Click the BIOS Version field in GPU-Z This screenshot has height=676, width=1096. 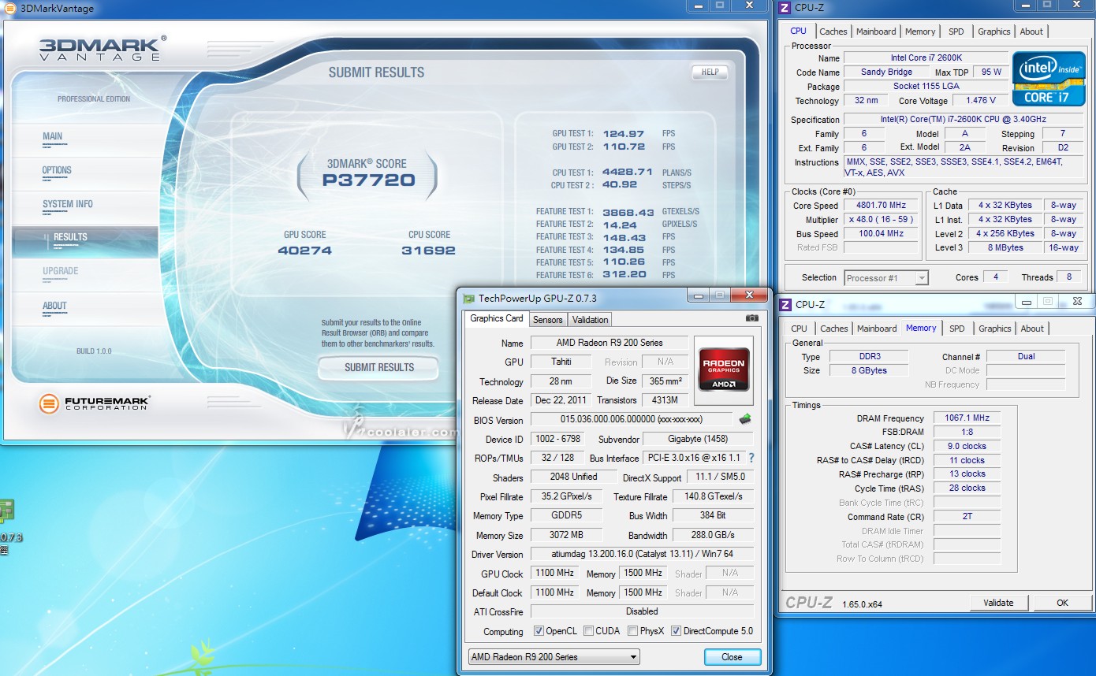[632, 420]
